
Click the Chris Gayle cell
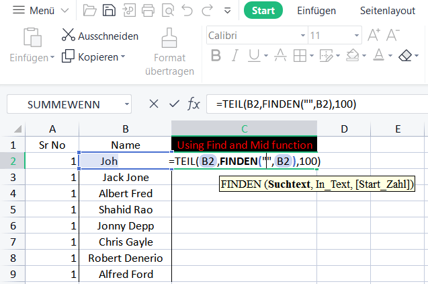[x=125, y=242]
